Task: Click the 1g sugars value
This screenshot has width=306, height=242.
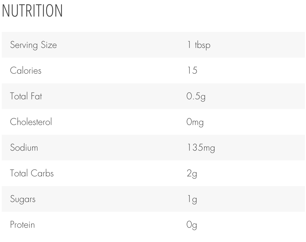Action: tap(192, 199)
